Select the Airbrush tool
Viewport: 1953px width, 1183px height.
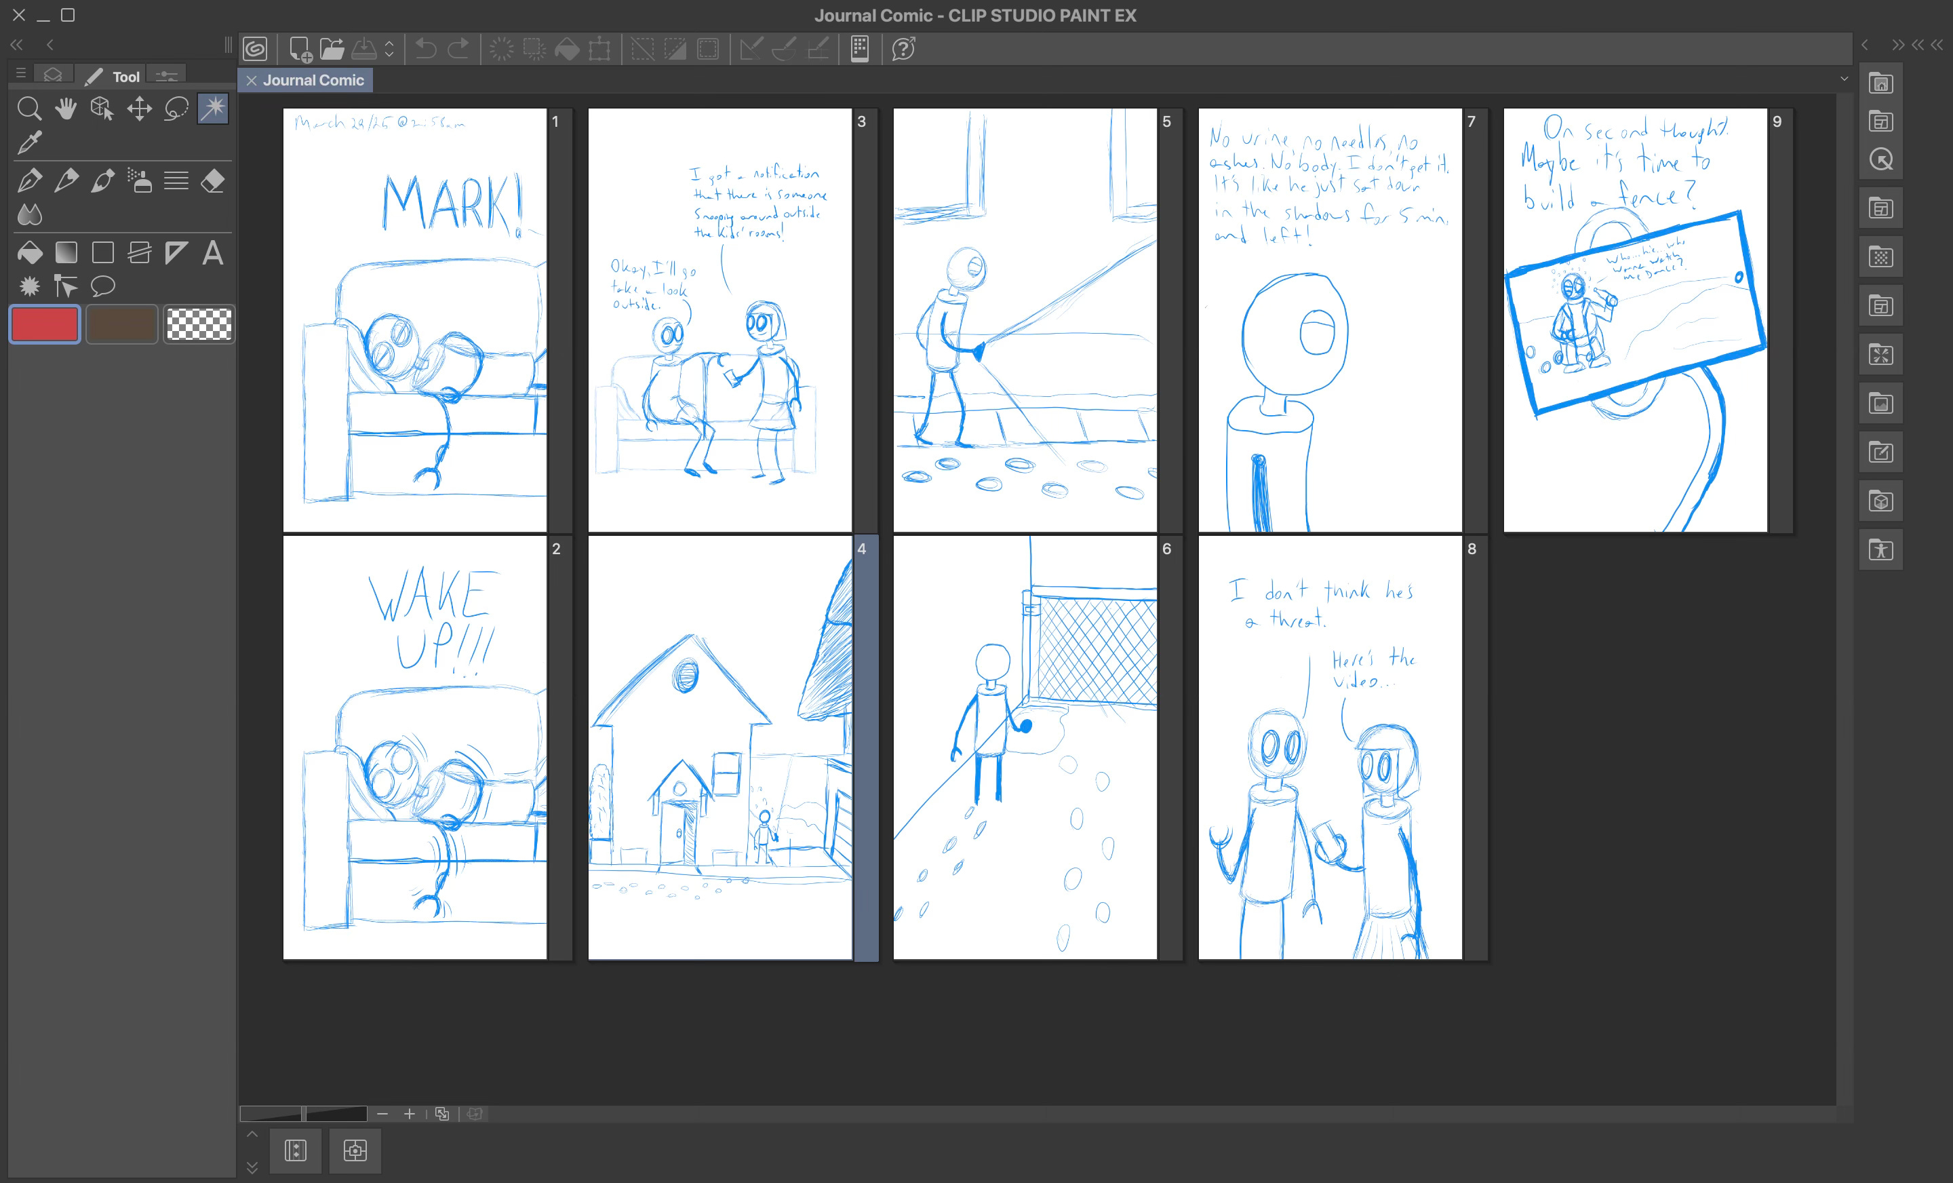click(140, 181)
